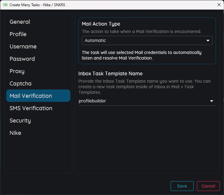The image size is (224, 195).
Task: Click the arrow on the Automatic dropdown
Action: (208, 40)
